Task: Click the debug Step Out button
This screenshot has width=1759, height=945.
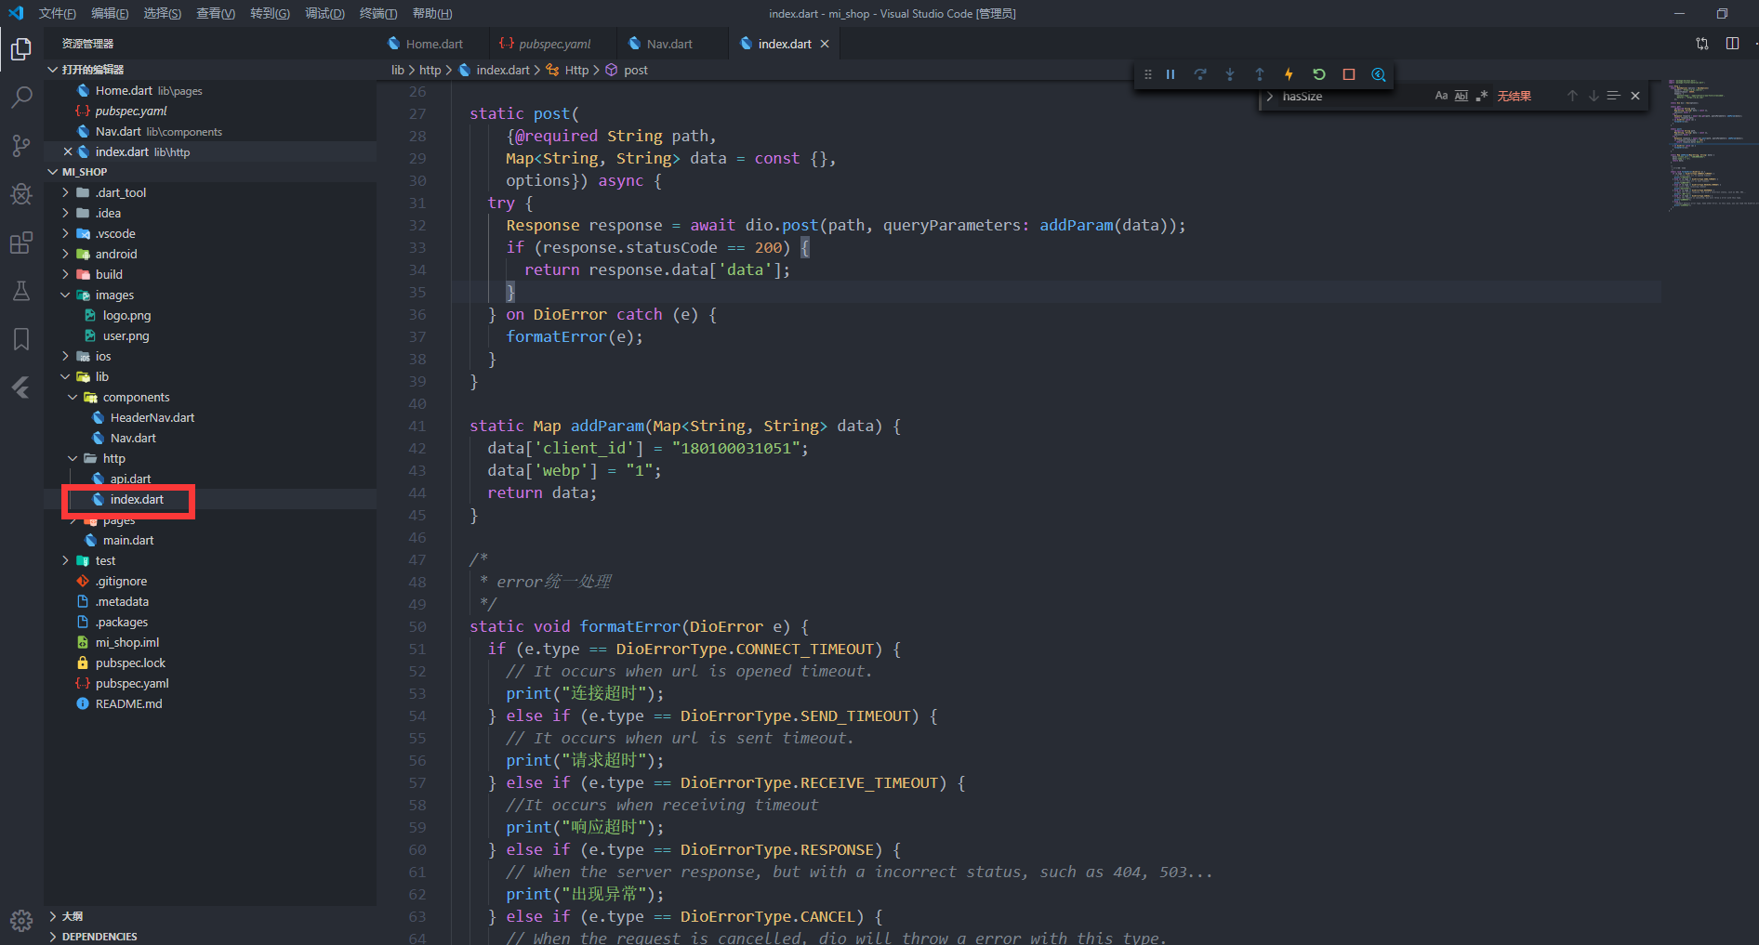Action: pyautogui.click(x=1260, y=74)
